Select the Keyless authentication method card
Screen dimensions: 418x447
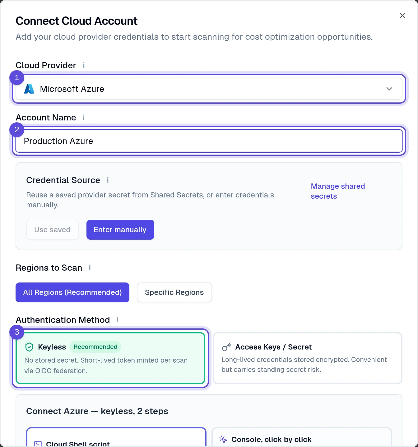tap(110, 358)
